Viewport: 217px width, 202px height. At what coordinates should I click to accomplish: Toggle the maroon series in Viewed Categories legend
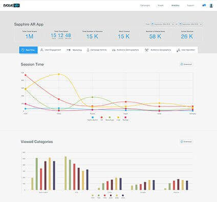click(x=111, y=196)
